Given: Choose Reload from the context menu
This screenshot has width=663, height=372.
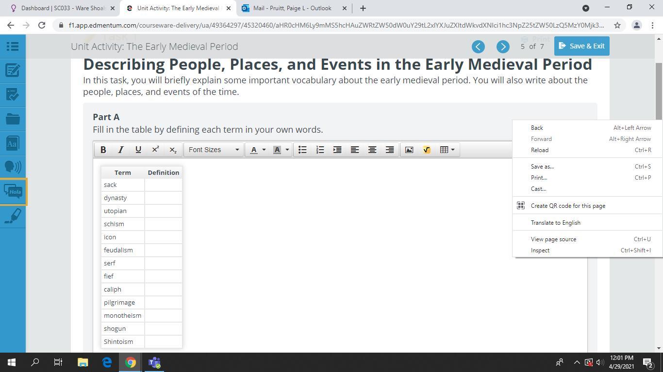Looking at the screenshot, I should [x=588, y=150].
